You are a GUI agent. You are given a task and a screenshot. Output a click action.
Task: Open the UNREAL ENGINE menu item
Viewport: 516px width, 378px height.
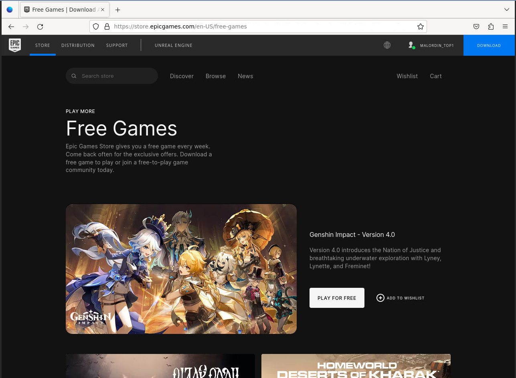tap(174, 45)
